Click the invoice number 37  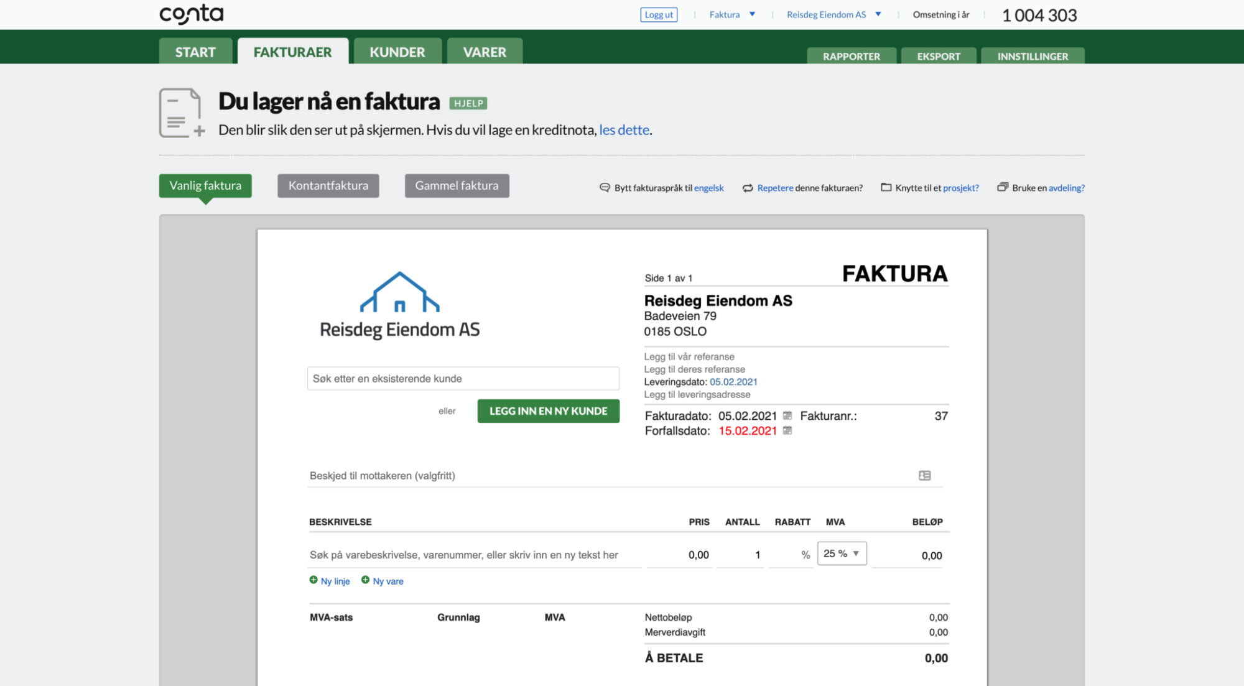click(941, 416)
